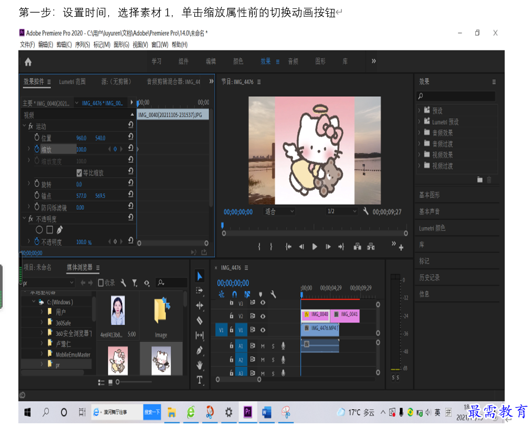This screenshot has height=428, width=532.
Task: Toggle V1 track lock
Action: pos(231,329)
